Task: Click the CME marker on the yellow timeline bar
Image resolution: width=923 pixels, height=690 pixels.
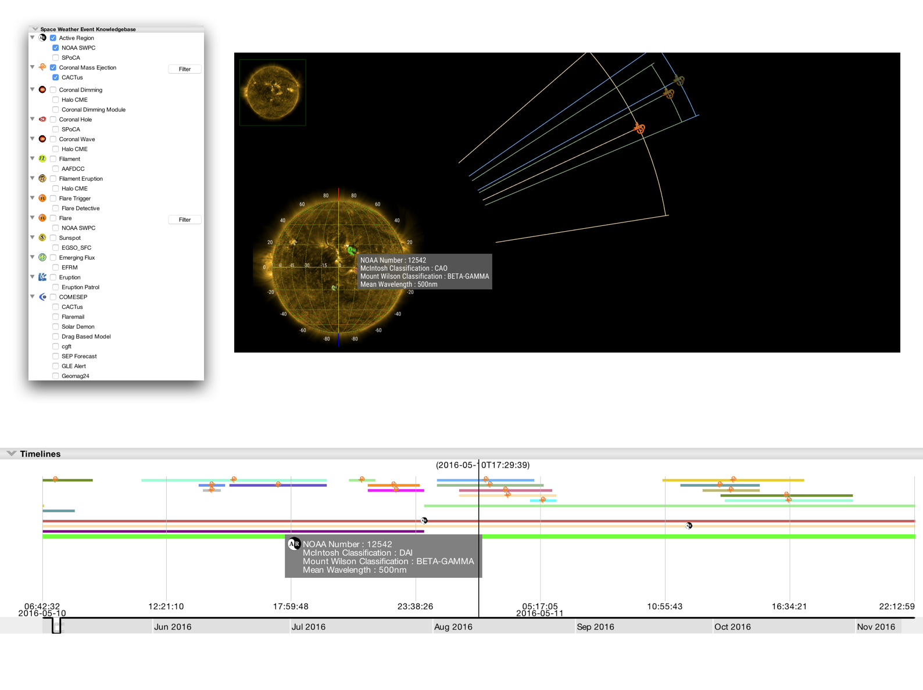Action: pos(734,479)
